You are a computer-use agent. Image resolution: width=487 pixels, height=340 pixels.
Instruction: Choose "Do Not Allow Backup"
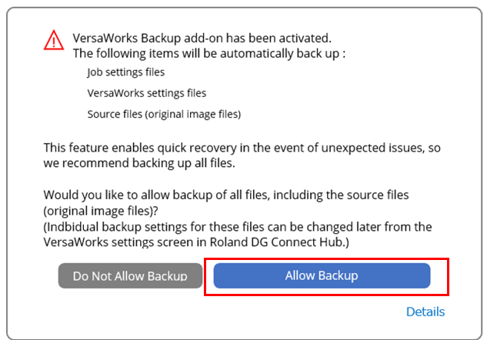tap(130, 275)
